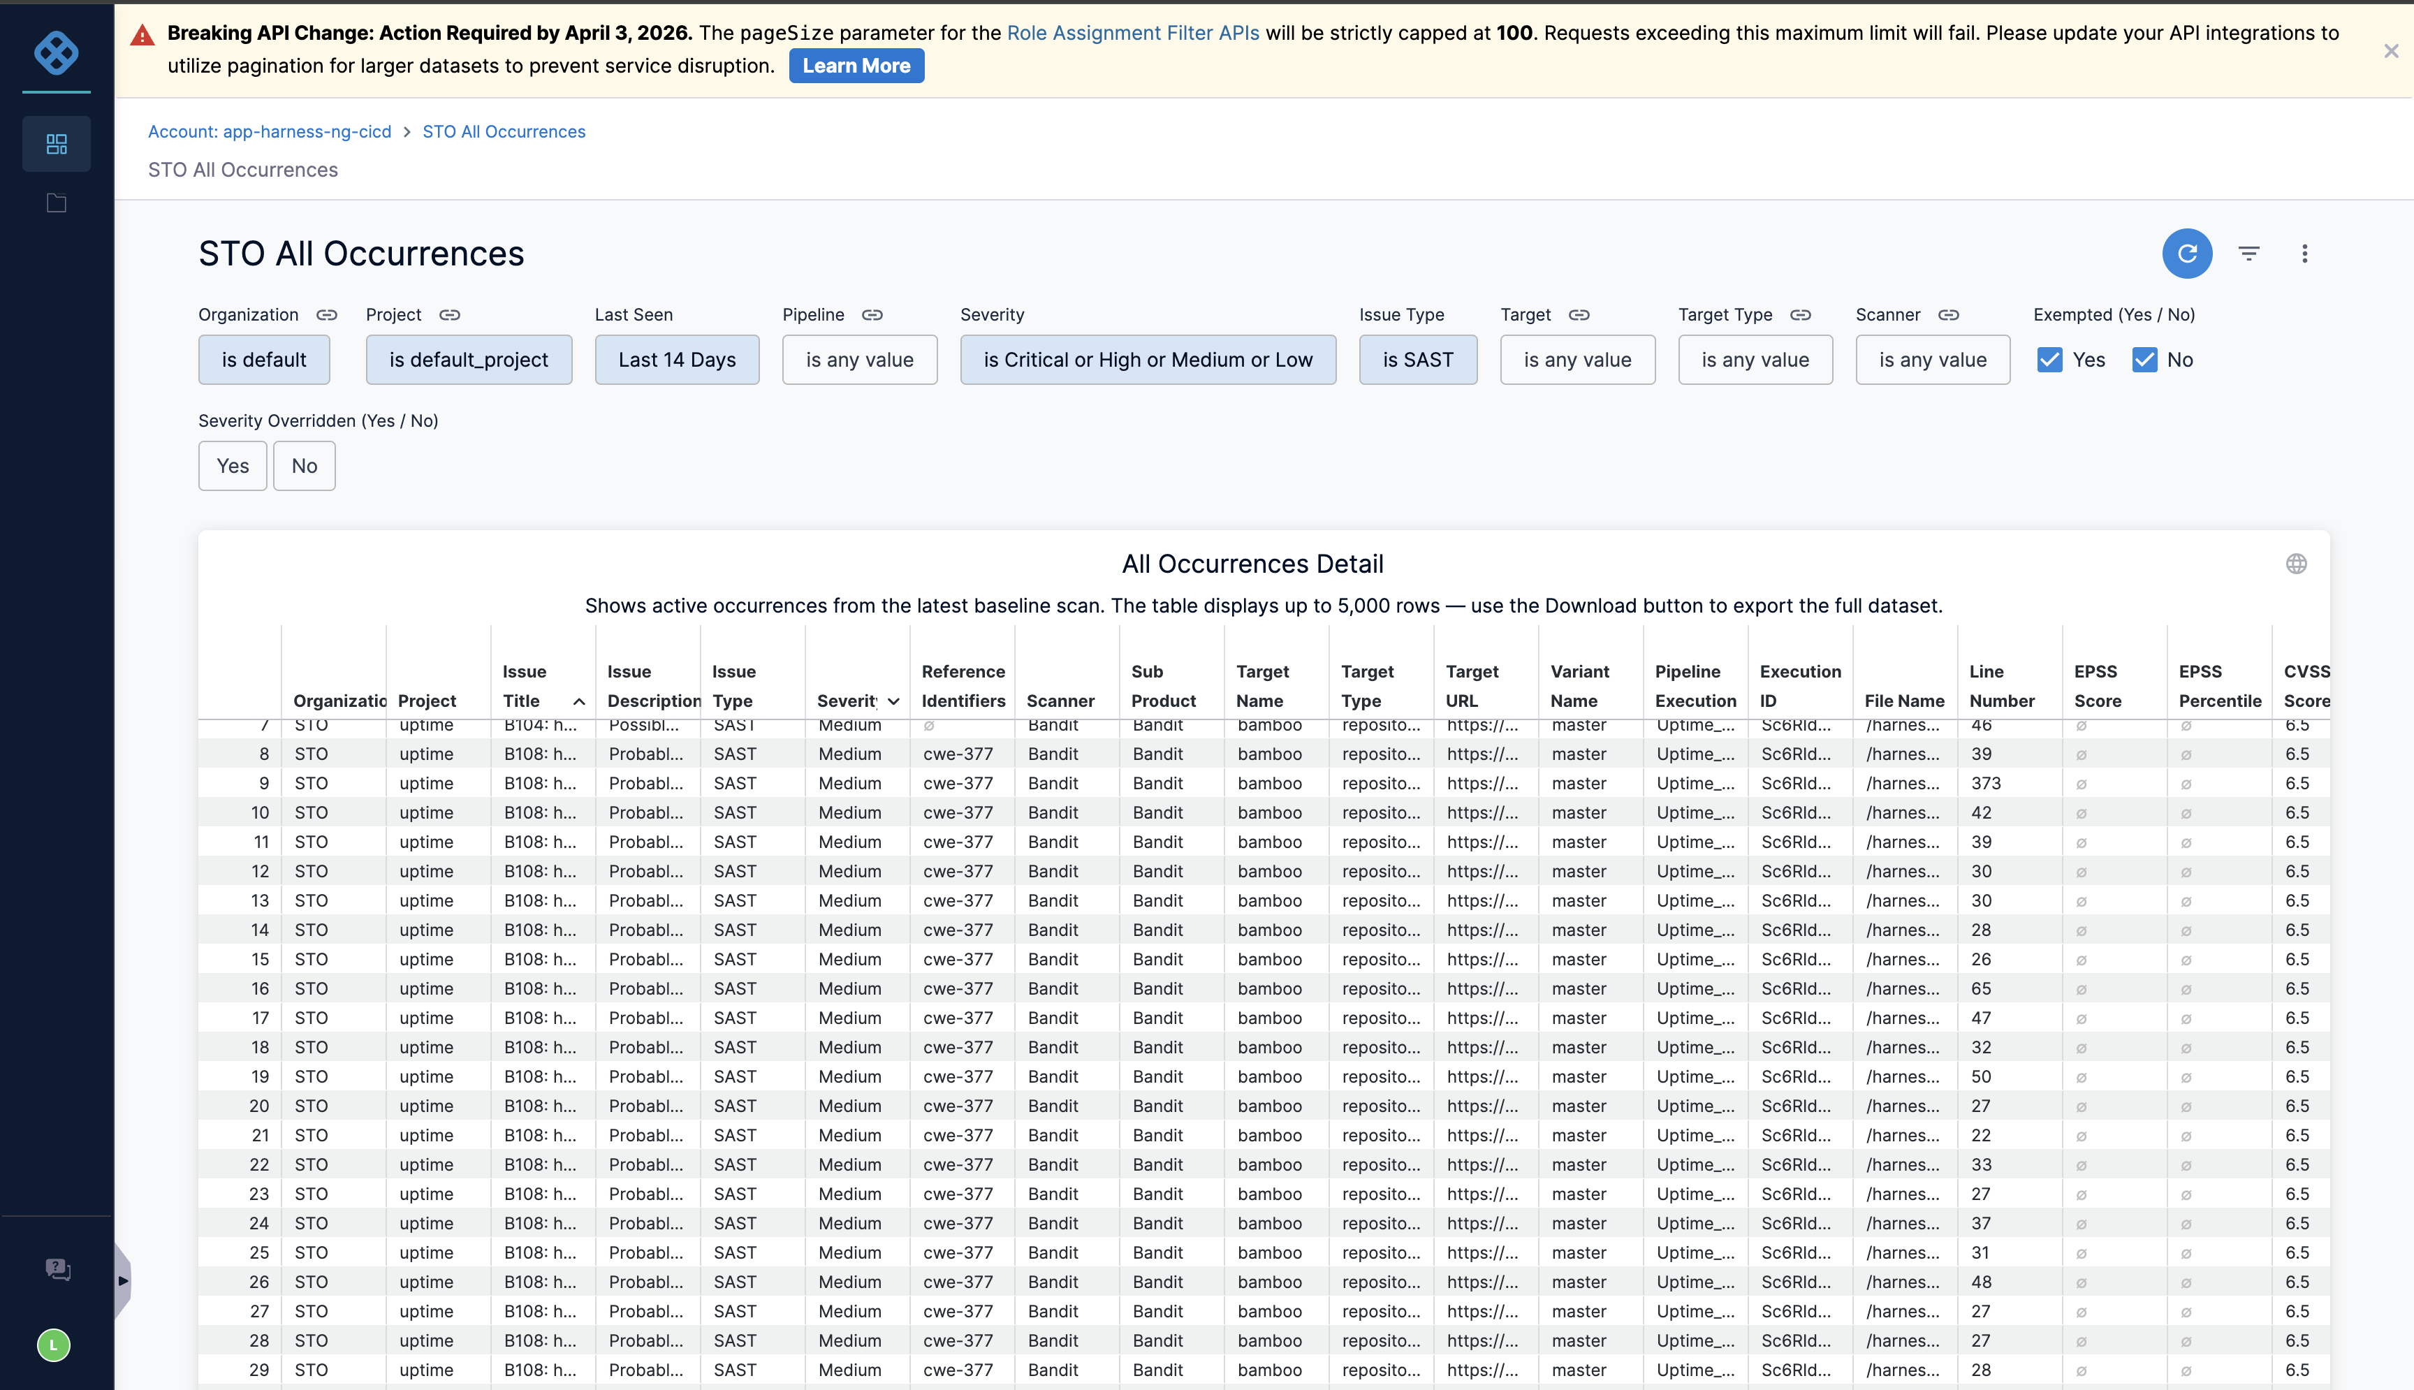
Task: Expand the Severity filter dropdown
Action: [x=1148, y=360]
